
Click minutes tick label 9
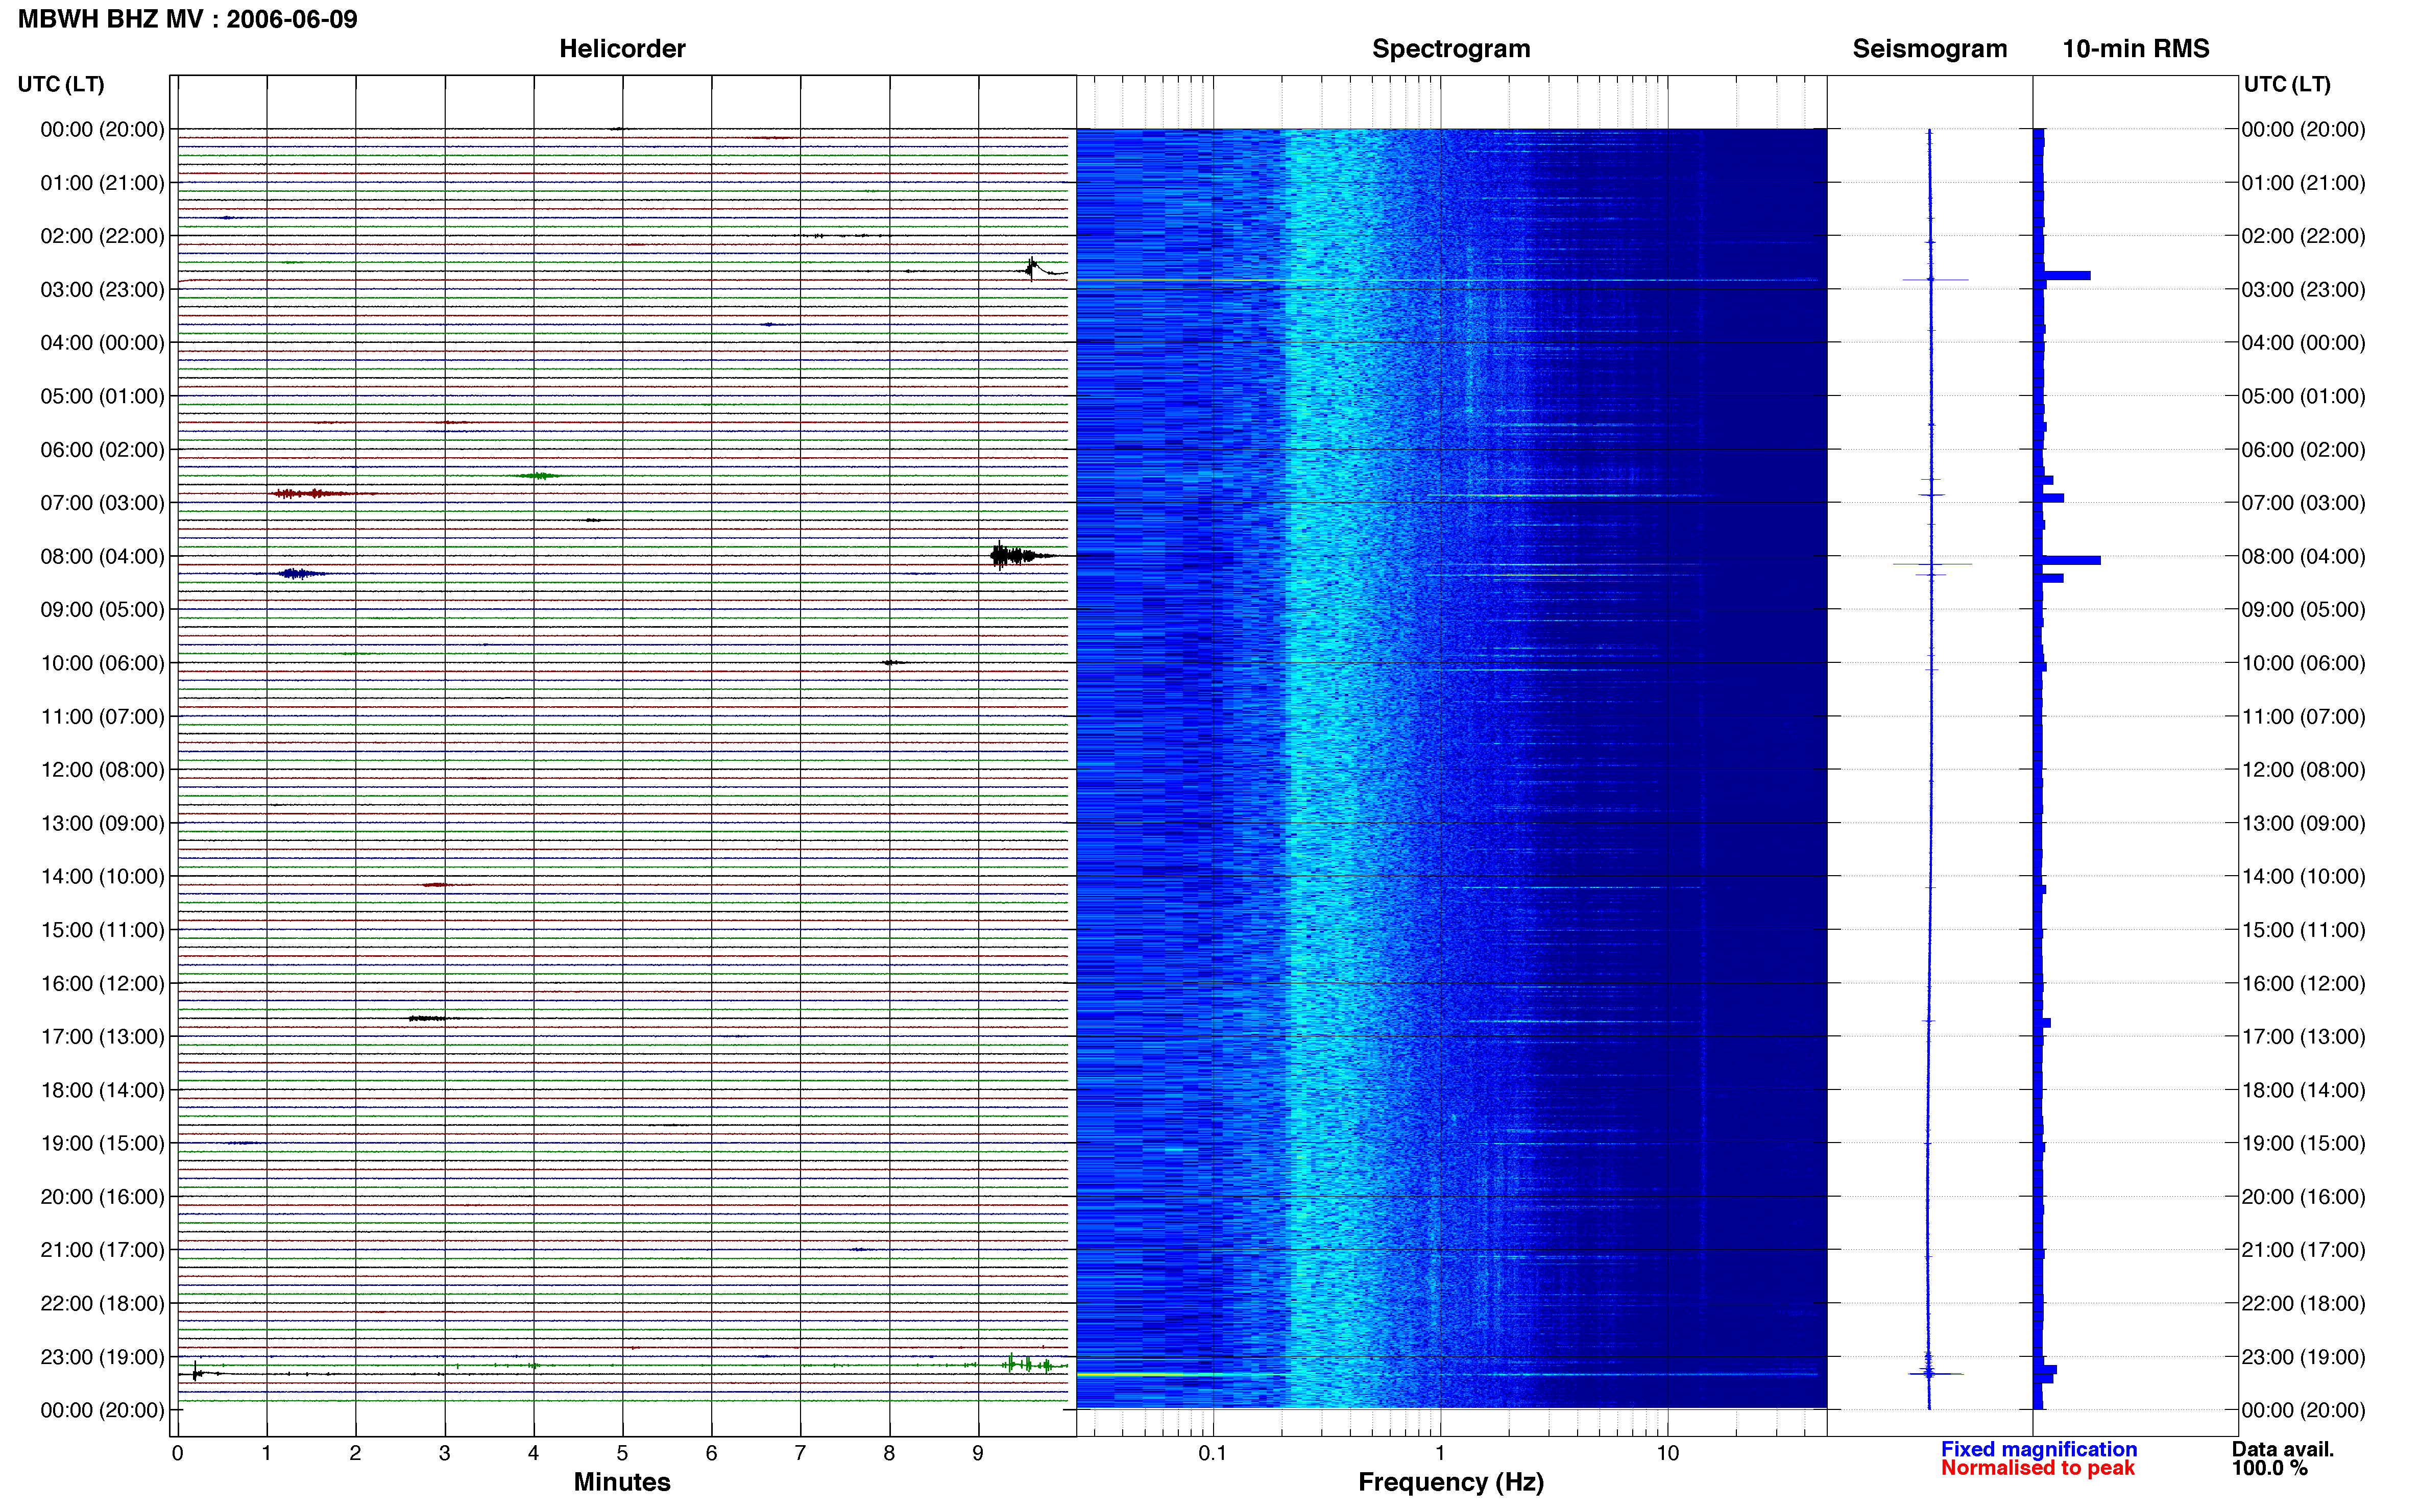point(977,1453)
